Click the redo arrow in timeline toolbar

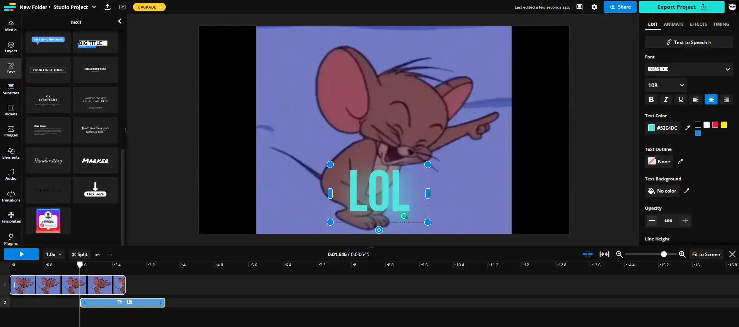(110, 255)
